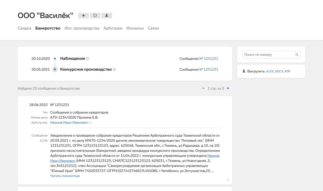Click search icon beside Иванов Иван Иванович
The width and height of the screenshot is (323, 191).
91,123
